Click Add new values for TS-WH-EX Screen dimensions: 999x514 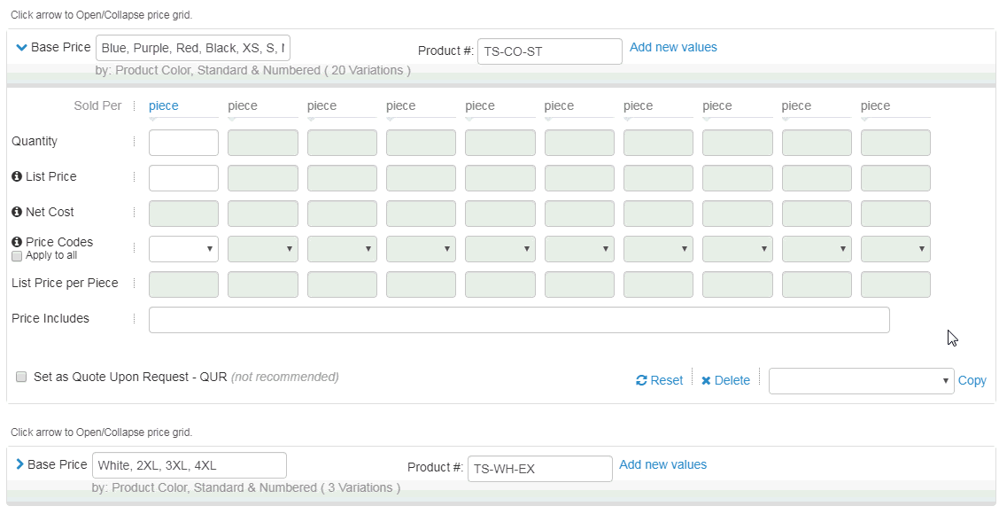(x=662, y=464)
